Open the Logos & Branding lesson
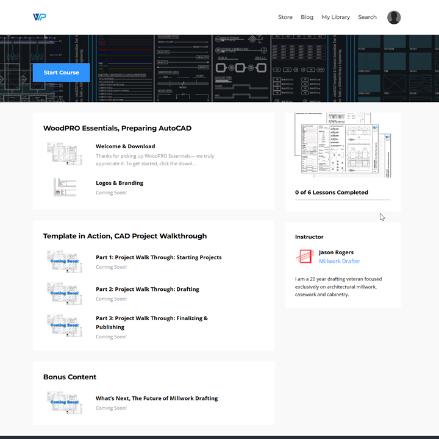This screenshot has height=439, width=439. tap(120, 183)
